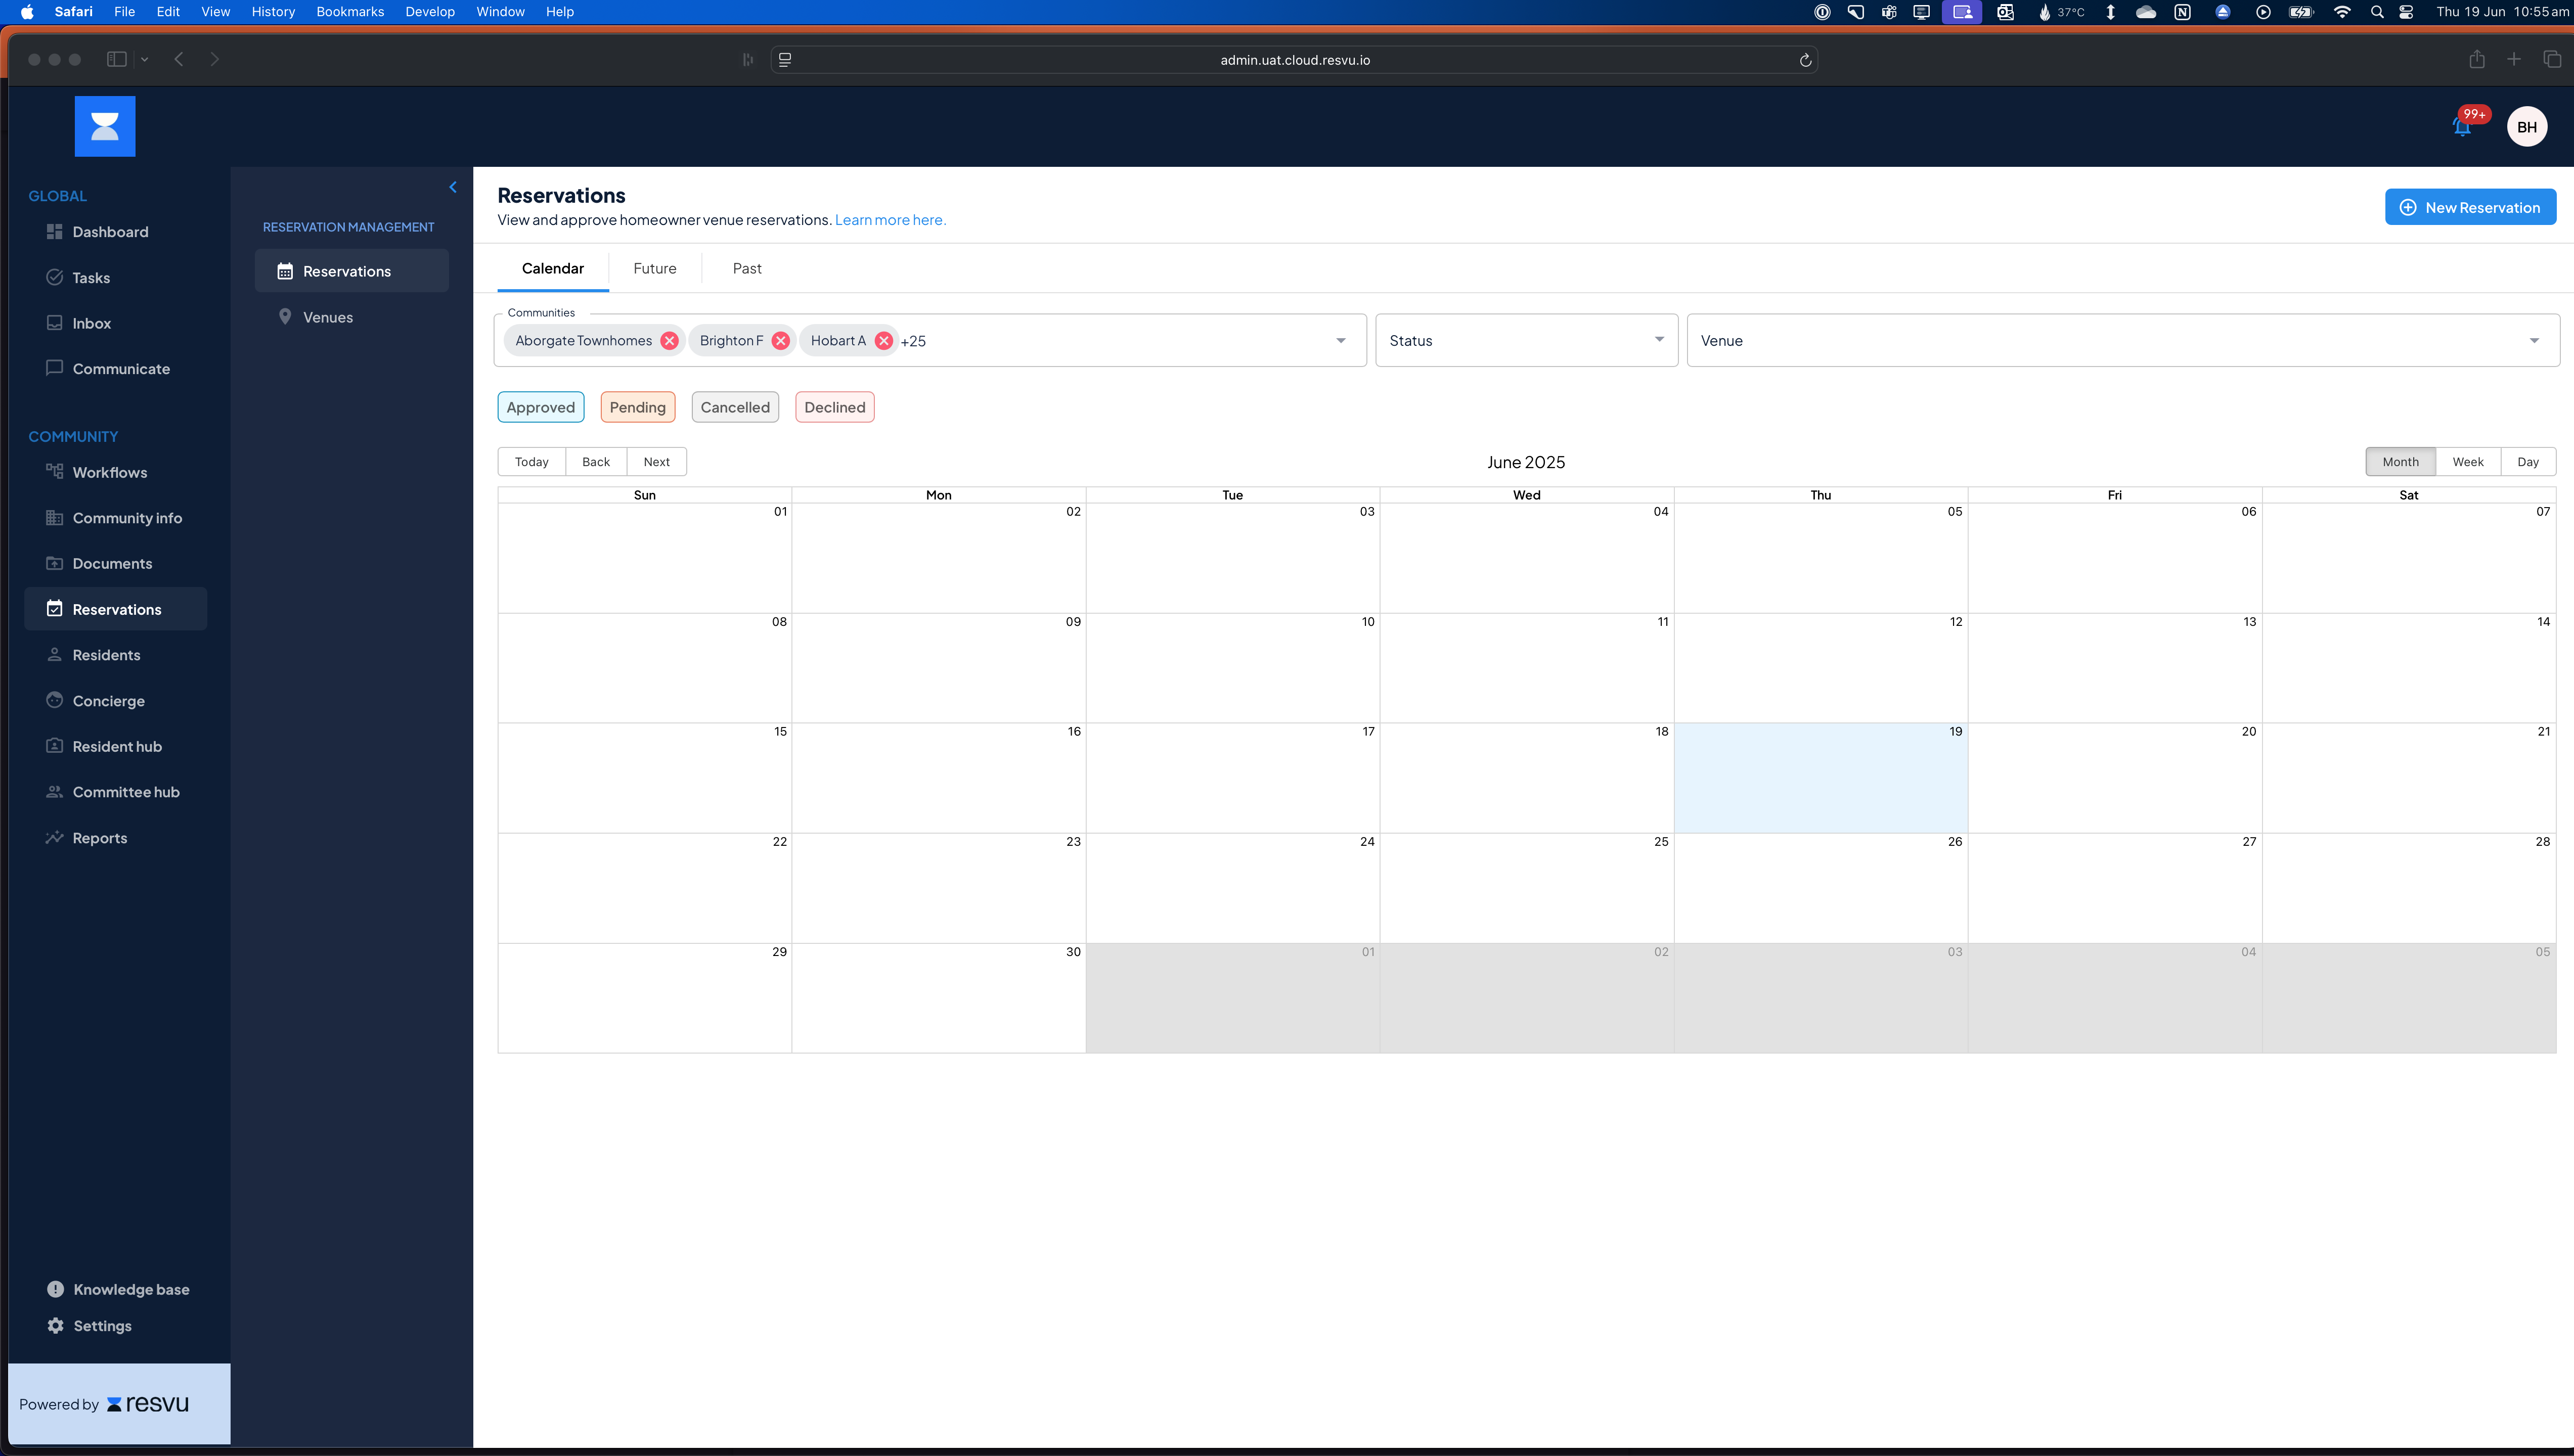This screenshot has height=1456, width=2574.
Task: Expand the Communities dropdown arrow
Action: [x=1340, y=341]
